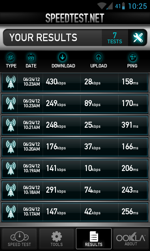Tap the cell tower icon of the 430kbps result
This screenshot has width=150, height=251.
pos(11,82)
